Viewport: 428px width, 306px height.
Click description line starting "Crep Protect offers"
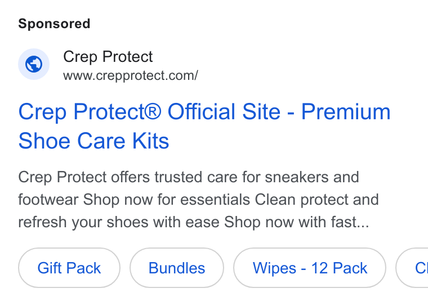click(x=188, y=177)
